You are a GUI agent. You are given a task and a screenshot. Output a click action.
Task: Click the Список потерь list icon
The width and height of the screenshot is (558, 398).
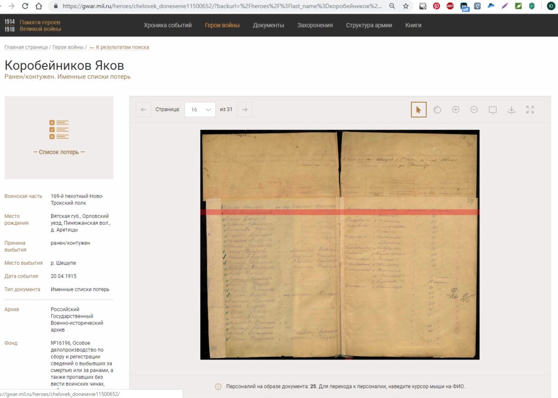pyautogui.click(x=59, y=130)
